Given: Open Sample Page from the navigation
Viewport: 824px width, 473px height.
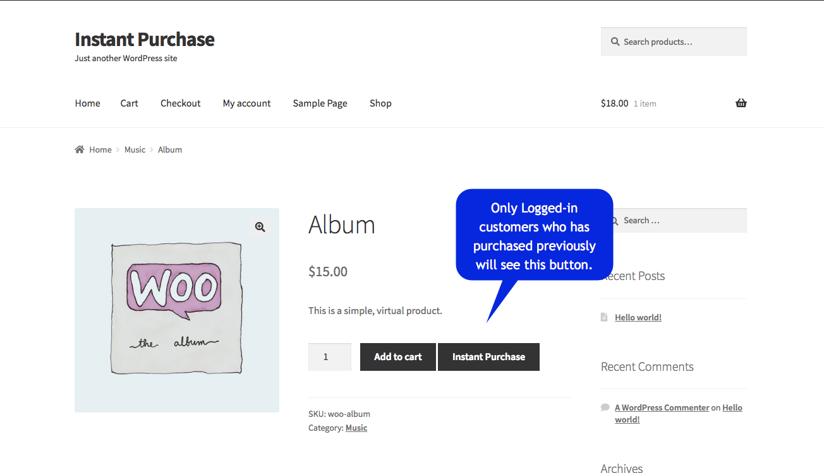Looking at the screenshot, I should tap(320, 103).
